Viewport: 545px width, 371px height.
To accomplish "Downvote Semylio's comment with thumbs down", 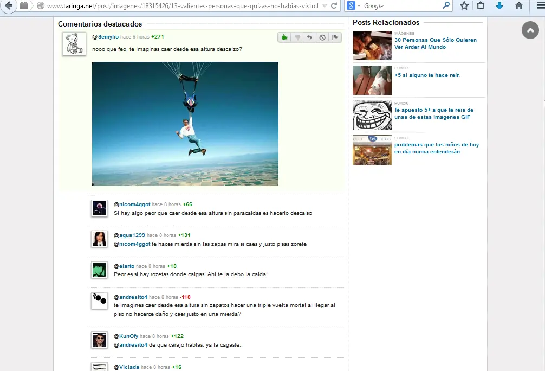I will pyautogui.click(x=297, y=37).
